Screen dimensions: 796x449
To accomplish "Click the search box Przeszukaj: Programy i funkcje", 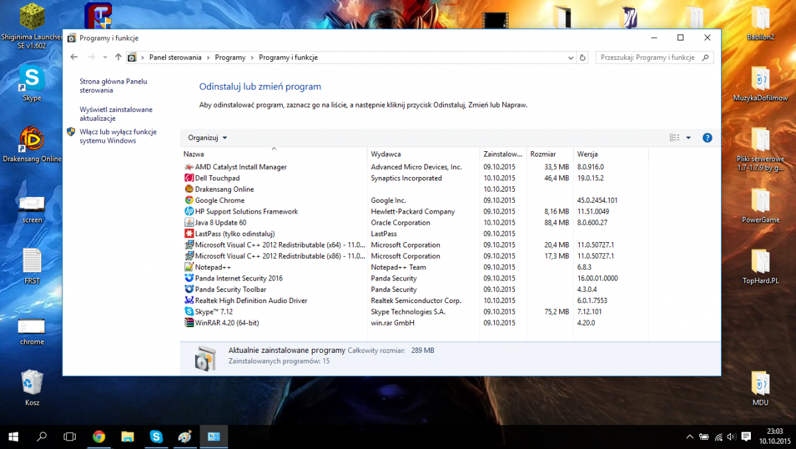I will [654, 58].
